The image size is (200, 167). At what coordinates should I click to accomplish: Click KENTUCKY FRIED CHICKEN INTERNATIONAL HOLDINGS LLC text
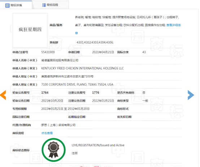click(x=82, y=68)
